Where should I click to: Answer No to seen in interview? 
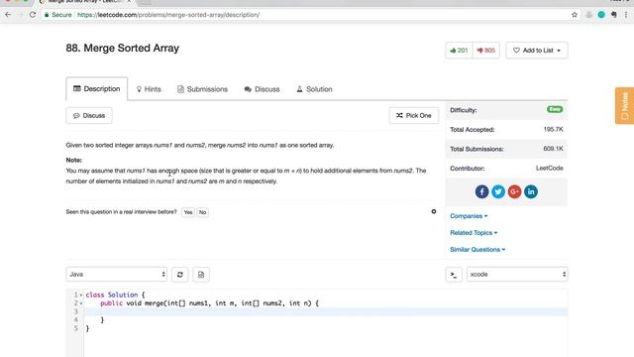coord(202,212)
